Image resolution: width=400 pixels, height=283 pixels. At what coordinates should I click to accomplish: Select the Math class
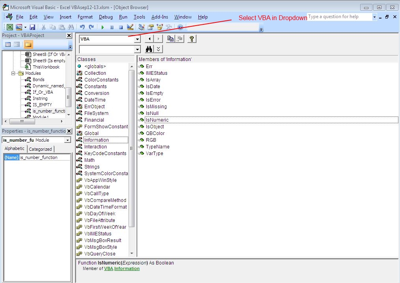coord(89,160)
